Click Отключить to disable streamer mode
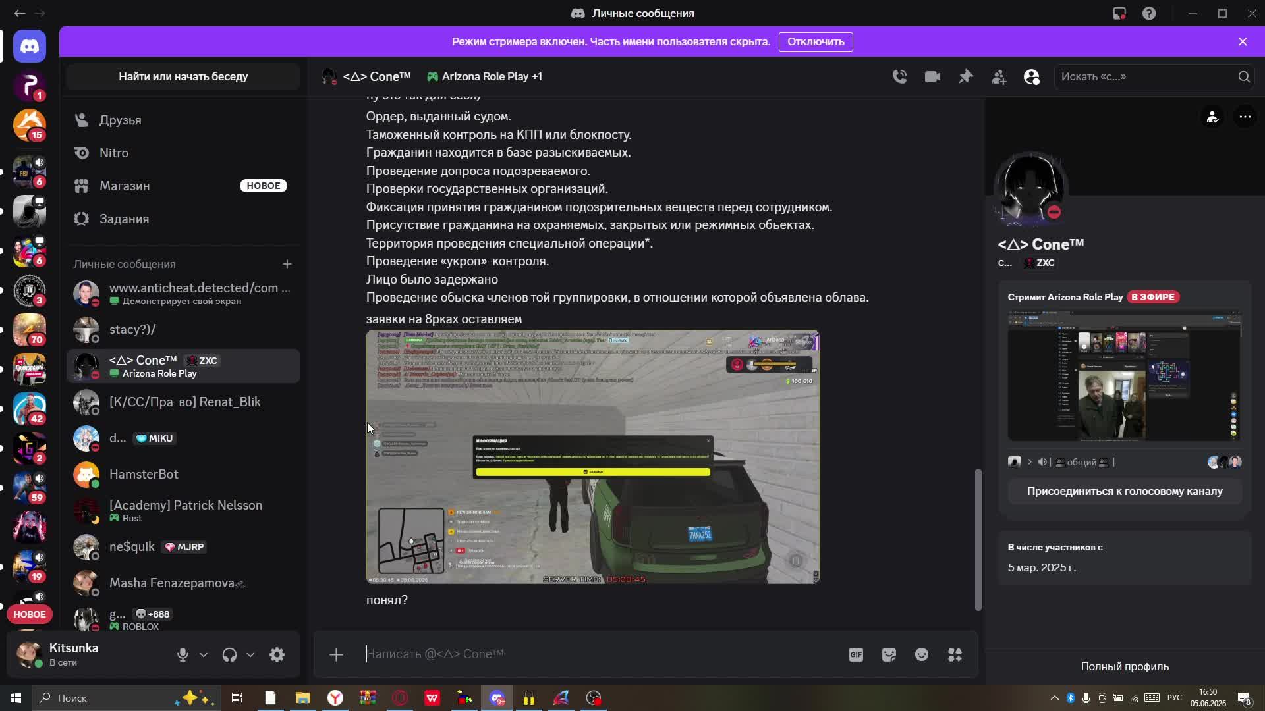Screen dimensions: 1265x711 [x=816, y=41]
